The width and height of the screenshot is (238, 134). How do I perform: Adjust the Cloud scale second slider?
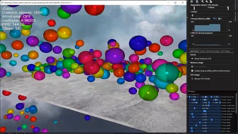pos(205,100)
